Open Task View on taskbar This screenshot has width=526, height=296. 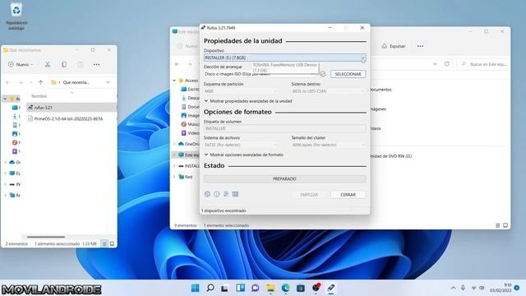click(224, 288)
